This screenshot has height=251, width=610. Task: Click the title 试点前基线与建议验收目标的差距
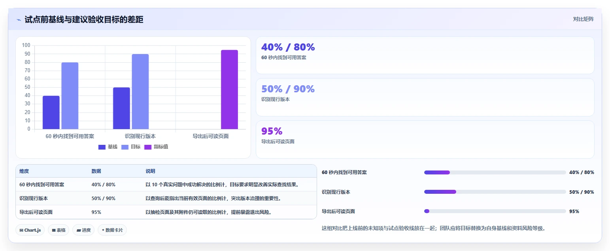tap(84, 19)
